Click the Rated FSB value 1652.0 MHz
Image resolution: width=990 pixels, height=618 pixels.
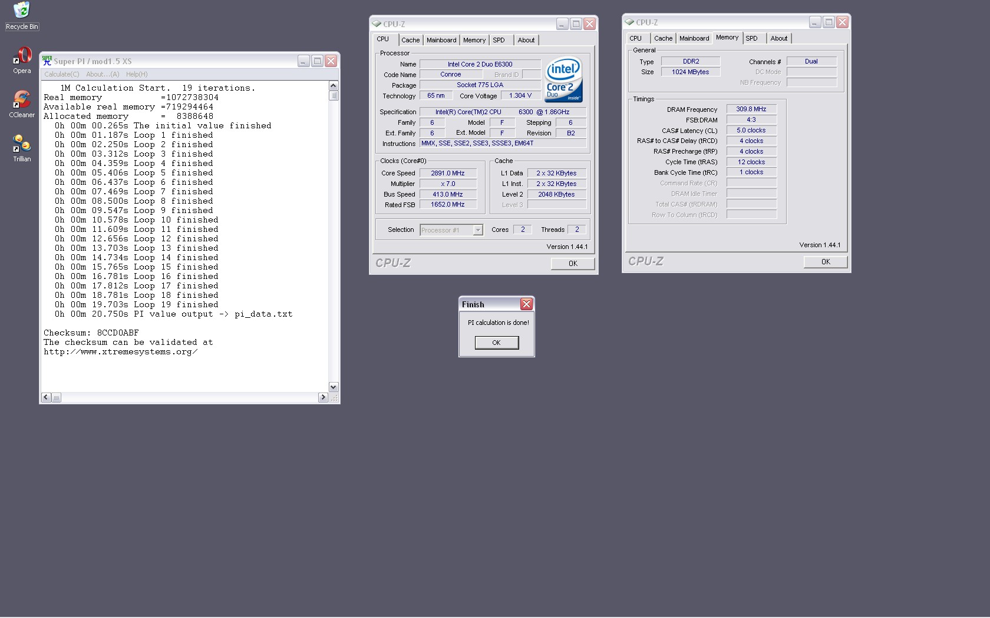point(448,205)
